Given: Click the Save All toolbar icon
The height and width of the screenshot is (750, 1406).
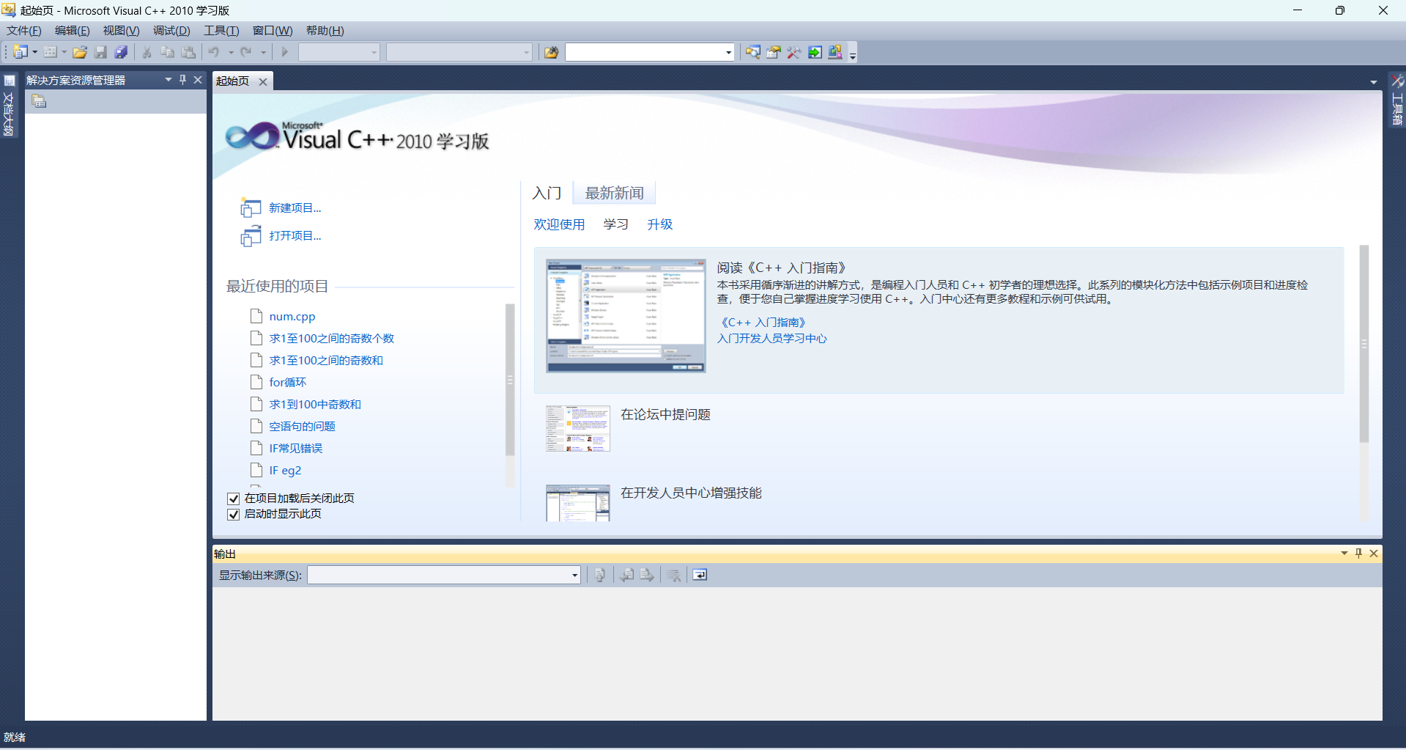Looking at the screenshot, I should [x=121, y=51].
